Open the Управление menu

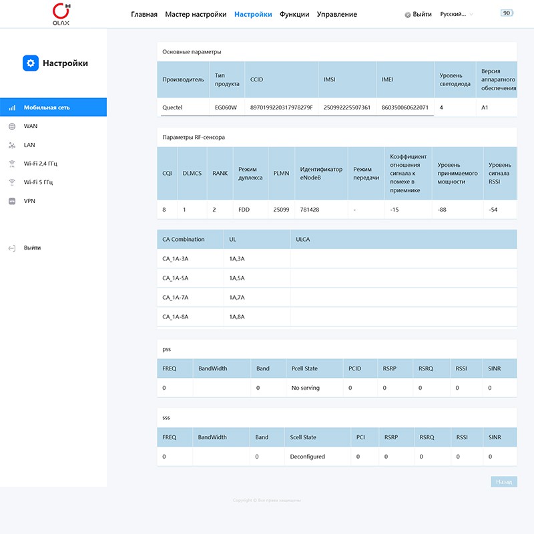(x=336, y=14)
